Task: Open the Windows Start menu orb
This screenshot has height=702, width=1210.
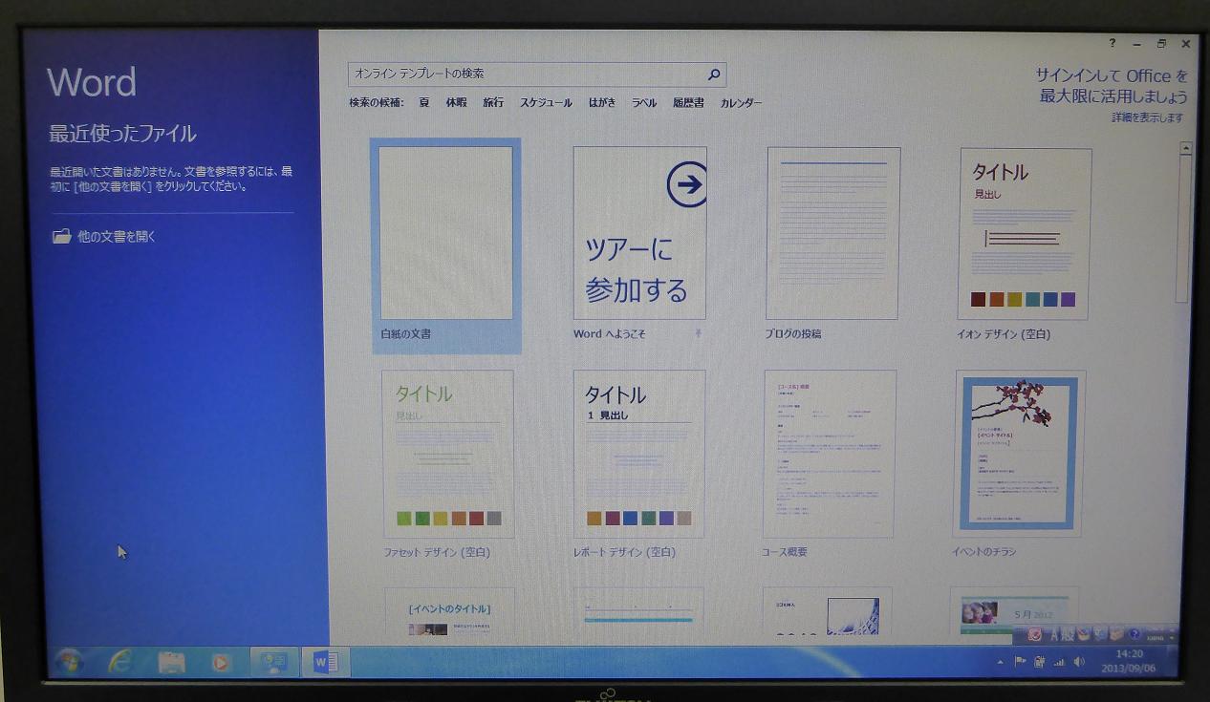Action: [x=68, y=662]
